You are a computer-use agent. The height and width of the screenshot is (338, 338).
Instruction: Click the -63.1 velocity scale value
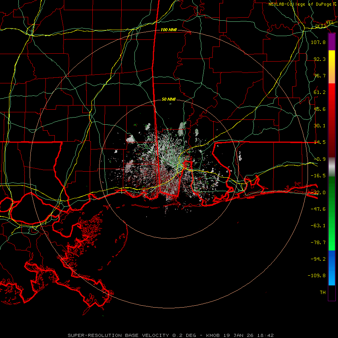click(318, 226)
